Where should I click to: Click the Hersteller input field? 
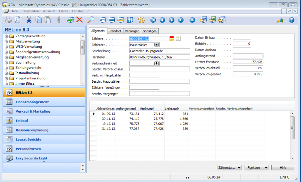tap(160, 57)
